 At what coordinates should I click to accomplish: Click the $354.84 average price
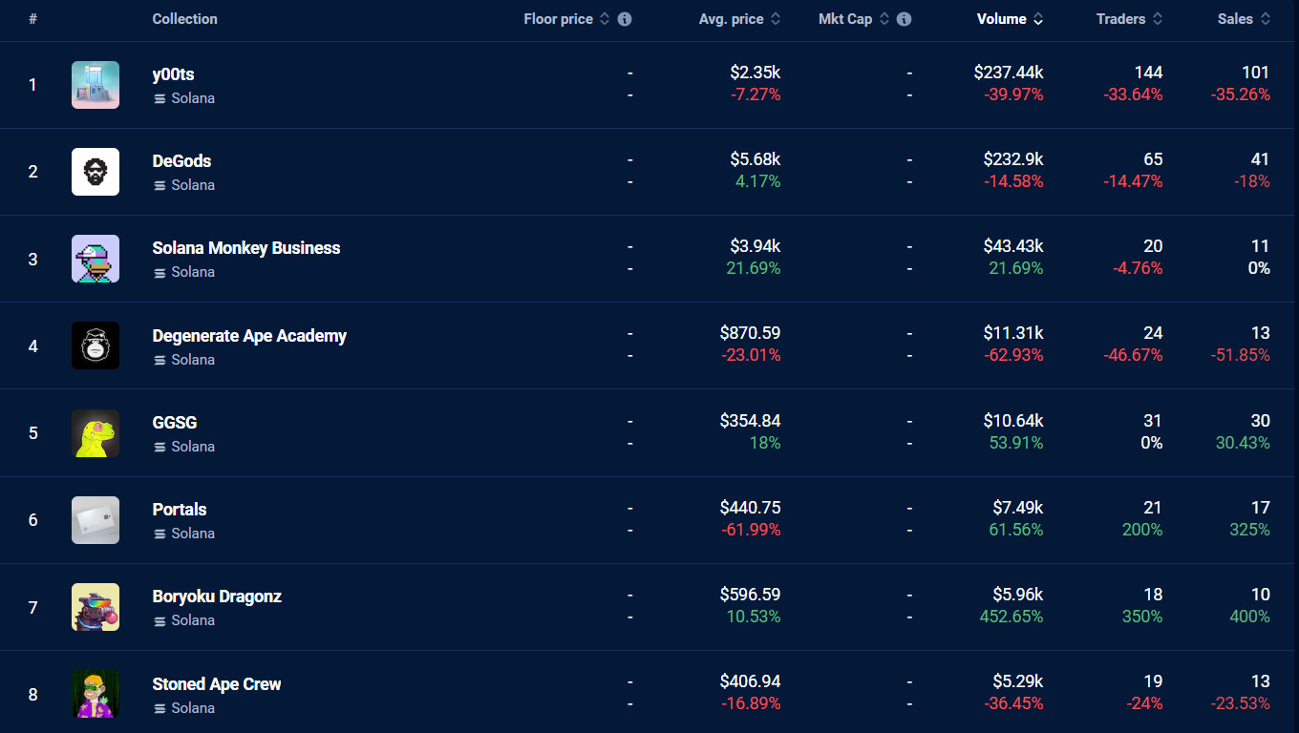tap(751, 421)
